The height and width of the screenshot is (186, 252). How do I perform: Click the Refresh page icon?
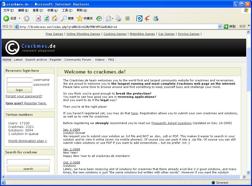[47, 18]
